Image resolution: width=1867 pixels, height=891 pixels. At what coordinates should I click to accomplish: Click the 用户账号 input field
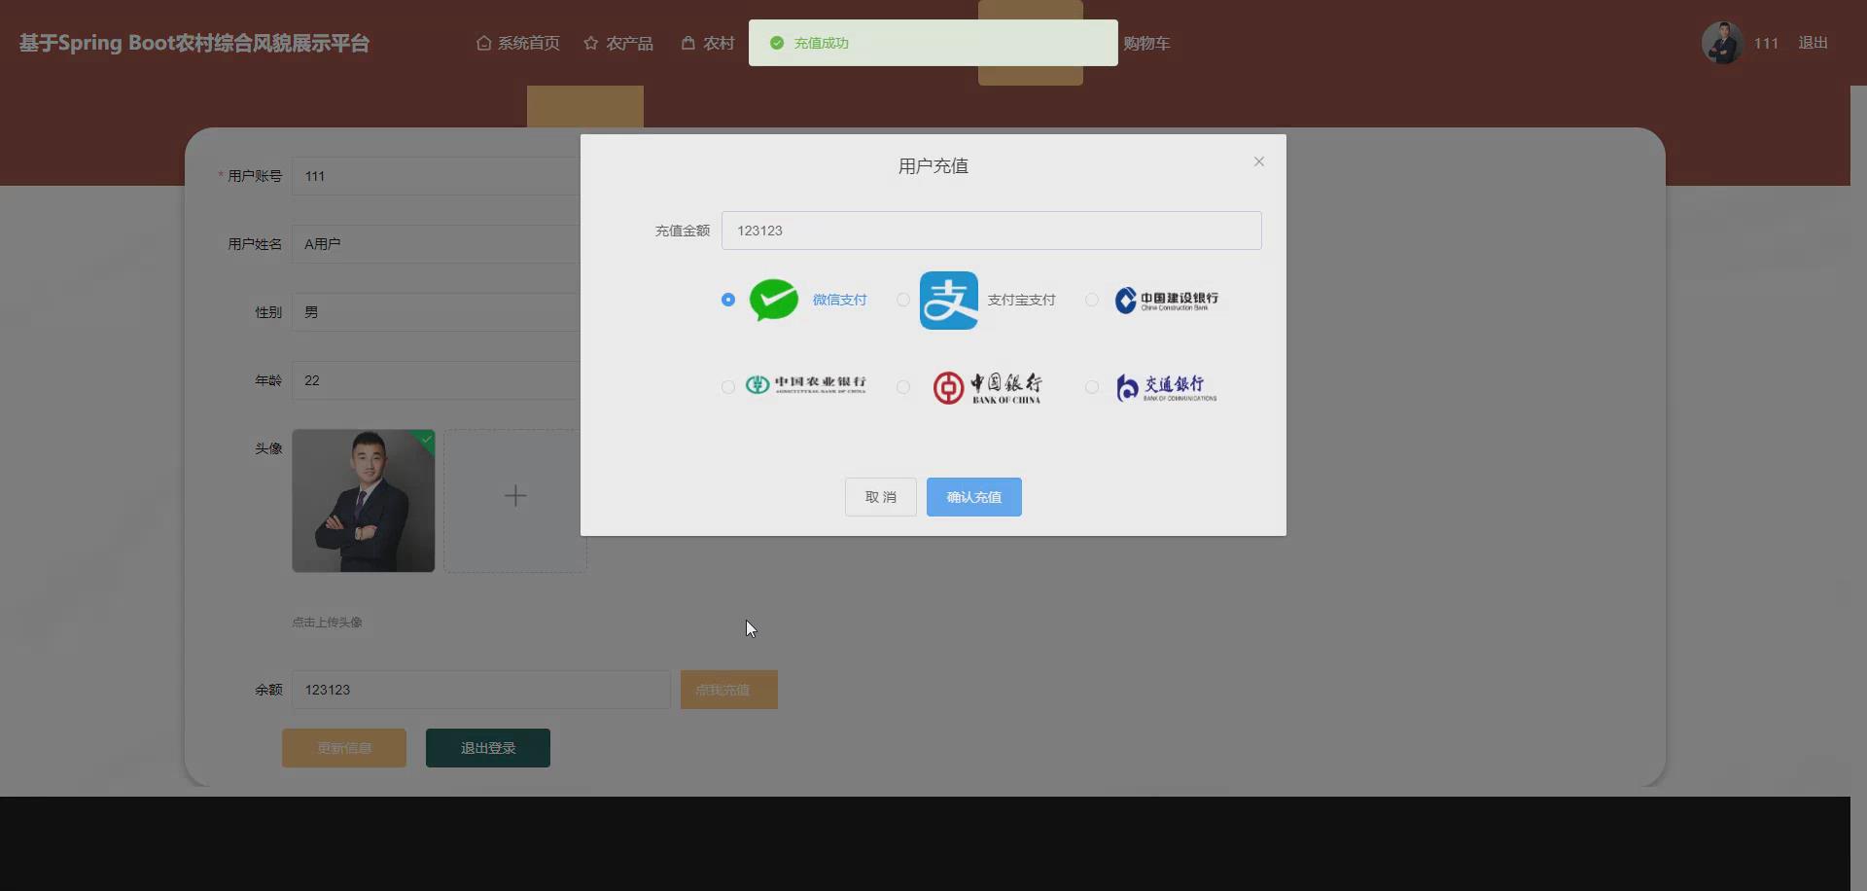click(436, 176)
